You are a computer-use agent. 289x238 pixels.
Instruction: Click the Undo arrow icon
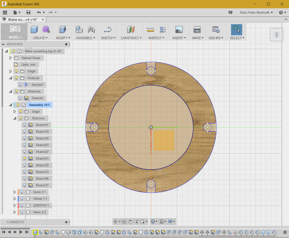tap(39, 12)
